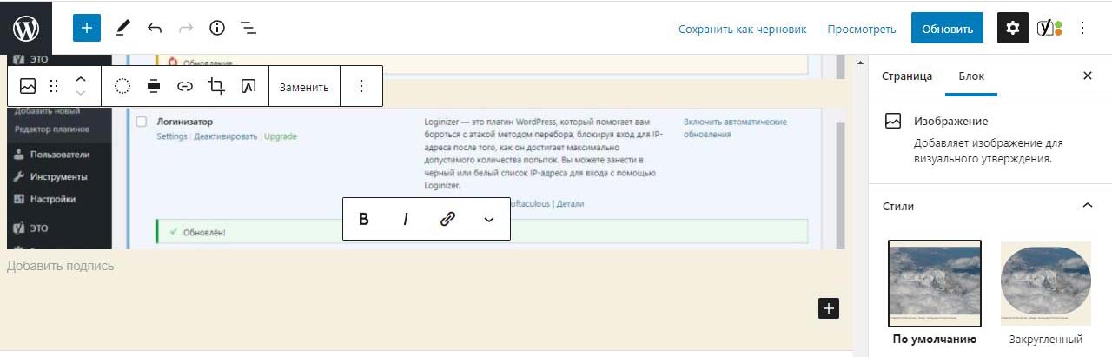Select the Закругленный image style
Viewport: 1112px width, 357px height.
point(1046,284)
